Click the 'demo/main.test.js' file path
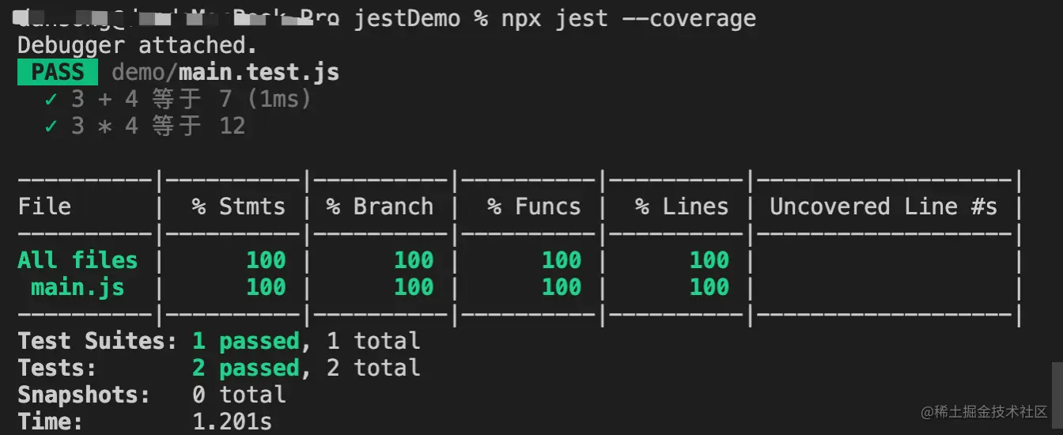This screenshot has width=1063, height=435. 225,73
